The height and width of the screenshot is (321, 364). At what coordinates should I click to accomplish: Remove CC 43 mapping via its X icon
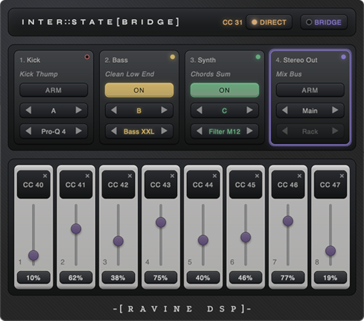(172, 176)
